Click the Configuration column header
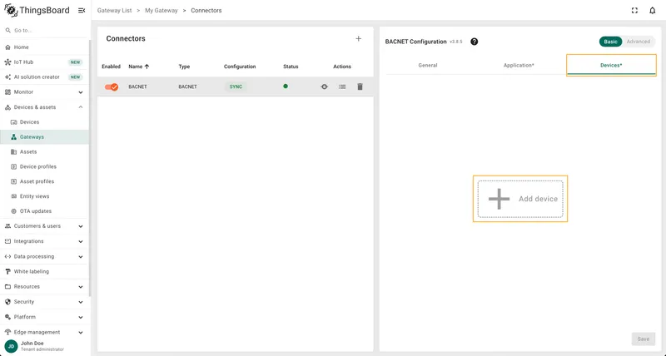666x356 pixels. pos(240,67)
